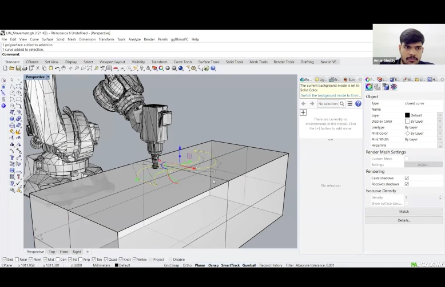The width and height of the screenshot is (445, 287).
Task: Uncheck the Vertex osnap checkbox
Action: pos(134,260)
